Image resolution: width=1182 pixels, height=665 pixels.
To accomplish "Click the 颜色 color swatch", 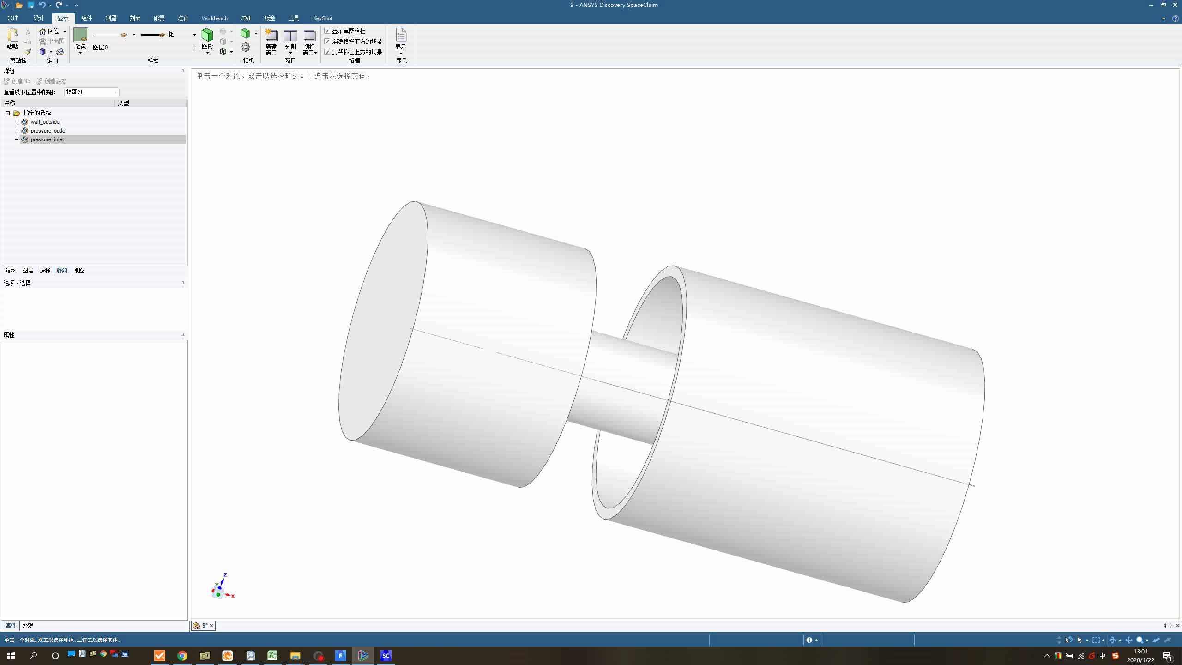I will pyautogui.click(x=80, y=35).
